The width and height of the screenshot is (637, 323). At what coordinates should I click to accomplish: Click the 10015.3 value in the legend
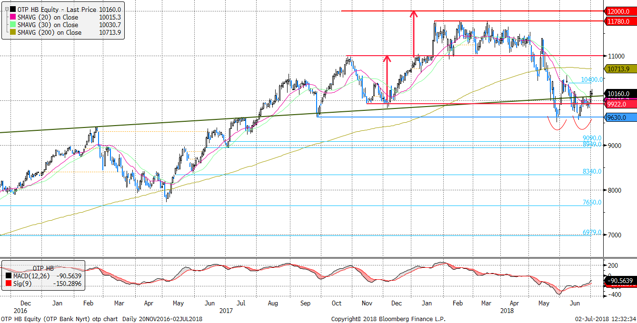[109, 17]
